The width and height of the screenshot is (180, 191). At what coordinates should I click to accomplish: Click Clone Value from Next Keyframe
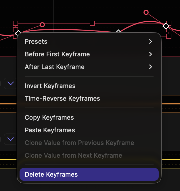pyautogui.click(x=73, y=155)
